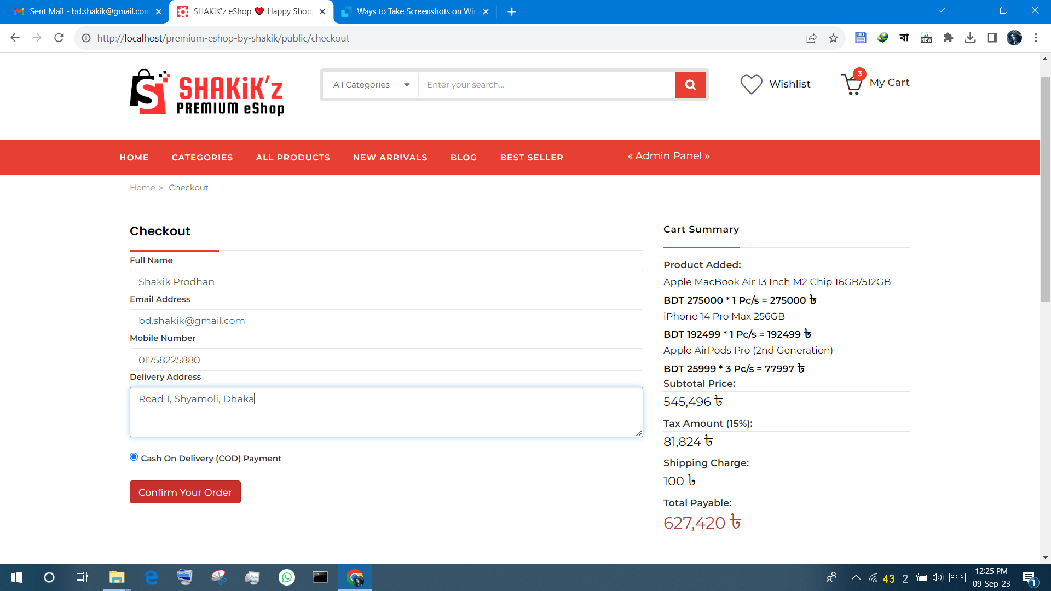This screenshot has width=1051, height=591.
Task: Click the Home breadcrumb link
Action: (142, 188)
